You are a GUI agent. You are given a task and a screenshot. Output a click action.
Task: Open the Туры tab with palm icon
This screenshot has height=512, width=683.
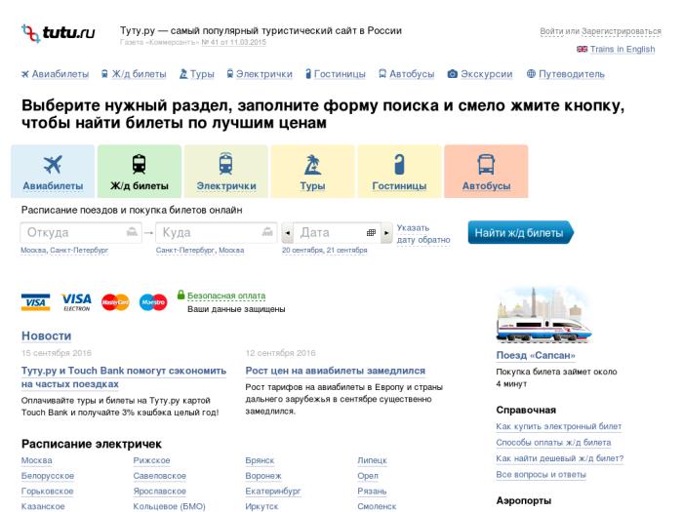pos(312,172)
